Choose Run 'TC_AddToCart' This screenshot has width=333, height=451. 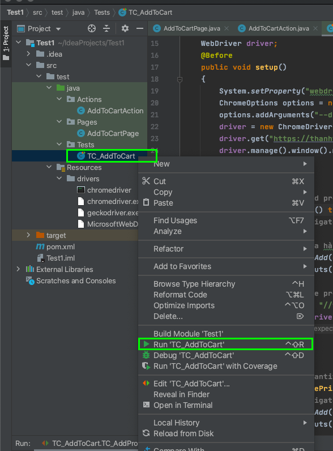pyautogui.click(x=226, y=344)
